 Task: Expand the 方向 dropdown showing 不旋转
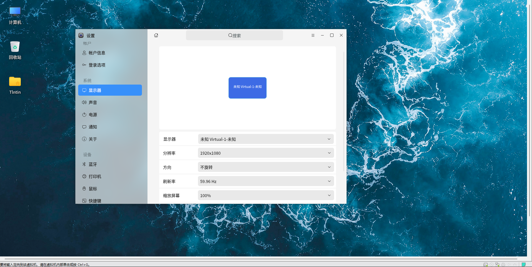266,167
